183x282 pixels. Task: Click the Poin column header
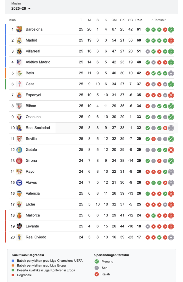click(139, 20)
